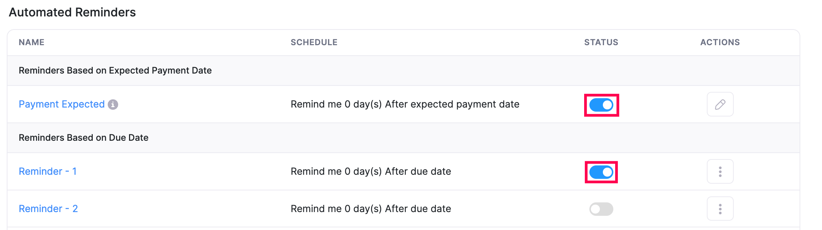
Task: Open the edit pencil icon for Payment Expected
Action: tap(720, 104)
